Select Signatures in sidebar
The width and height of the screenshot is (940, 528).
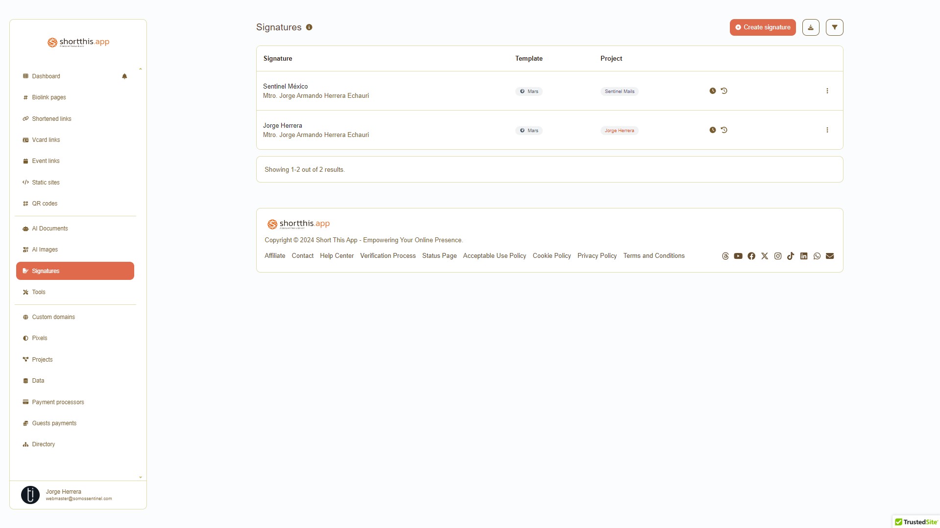(75, 271)
